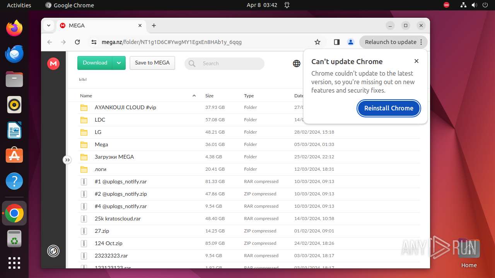Open Help from dock

pos(14,181)
